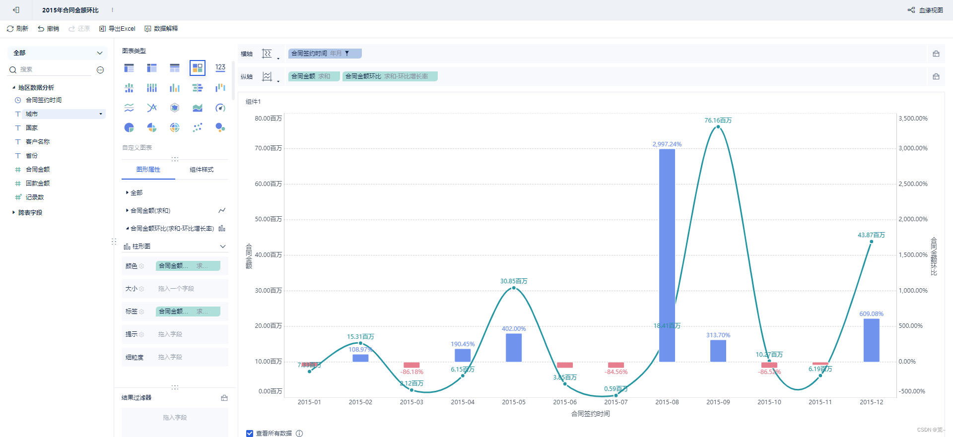Open the 血缘视图 lineage view
This screenshot has width=953, height=437.
[926, 10]
